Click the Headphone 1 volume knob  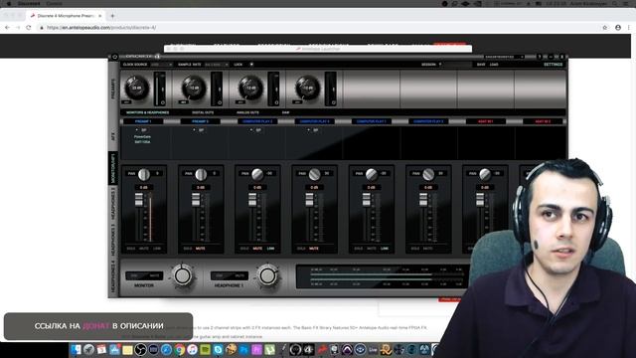tap(267, 276)
